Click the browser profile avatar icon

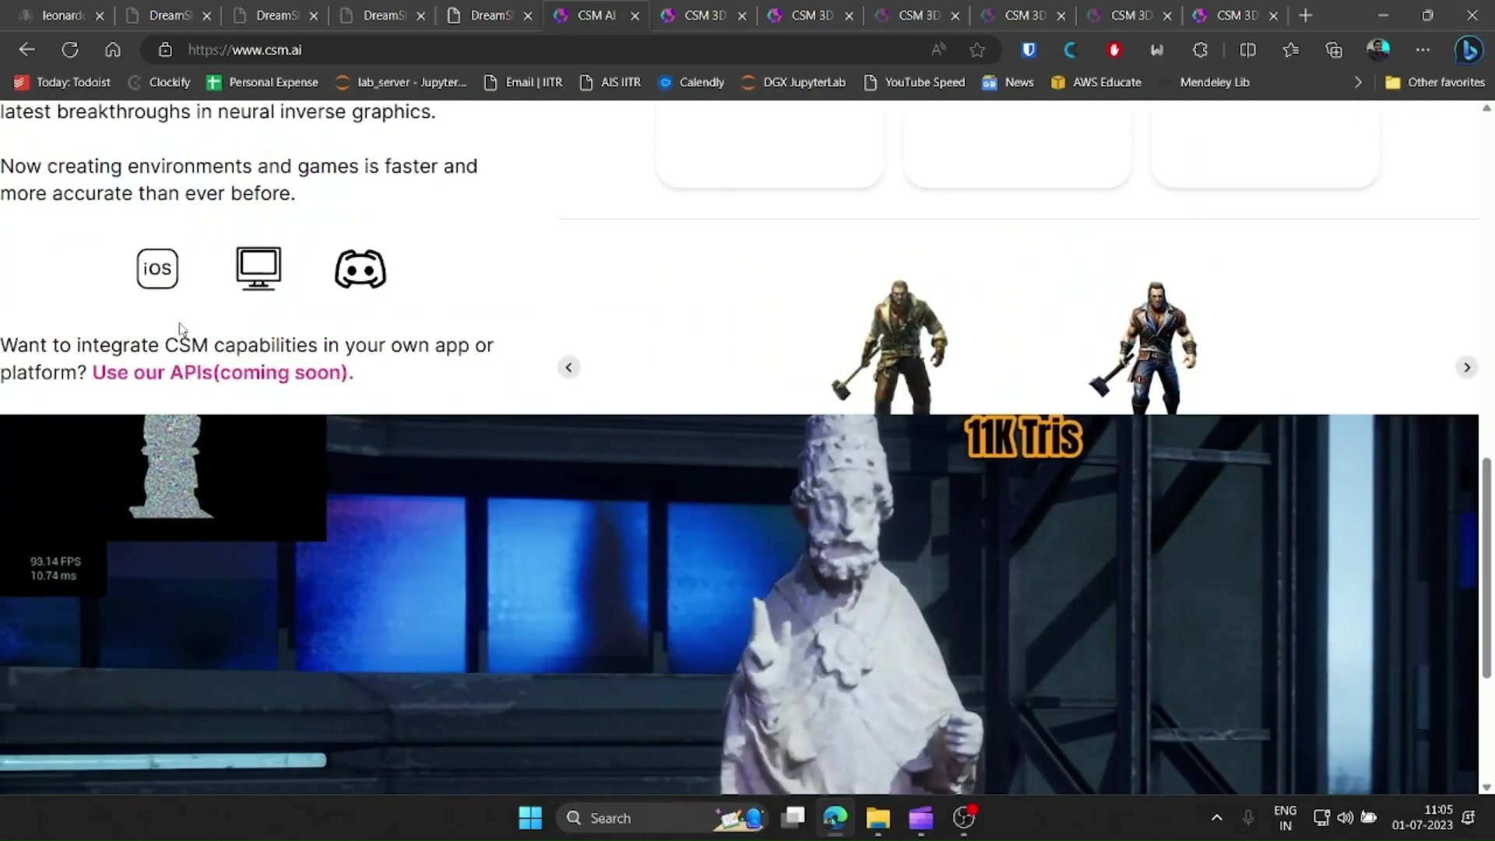(x=1379, y=49)
